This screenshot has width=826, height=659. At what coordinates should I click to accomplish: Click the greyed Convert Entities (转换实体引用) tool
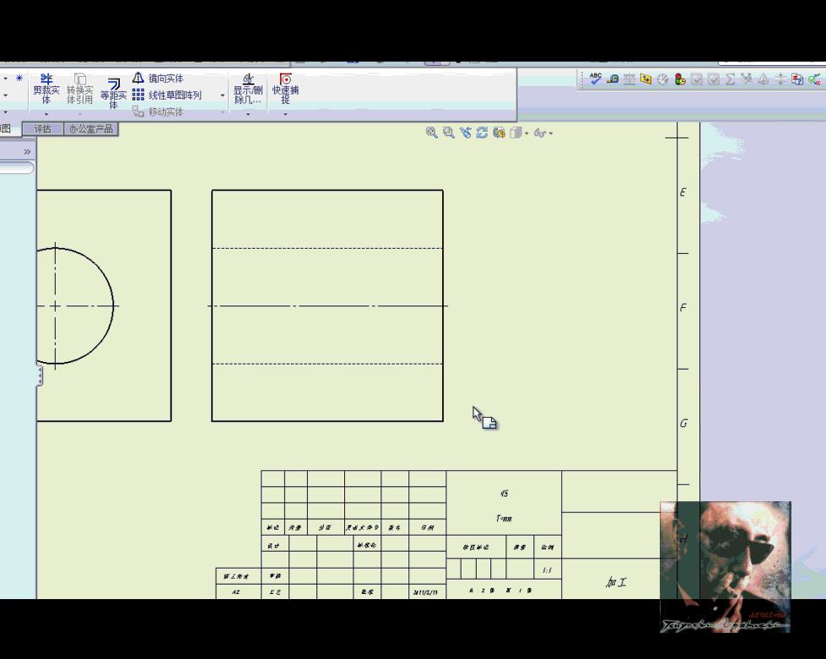coord(79,88)
